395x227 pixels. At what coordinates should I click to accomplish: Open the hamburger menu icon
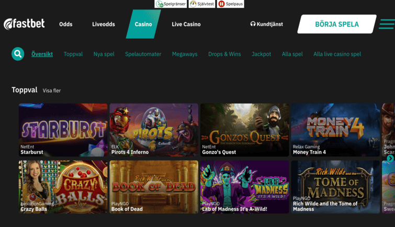387,24
